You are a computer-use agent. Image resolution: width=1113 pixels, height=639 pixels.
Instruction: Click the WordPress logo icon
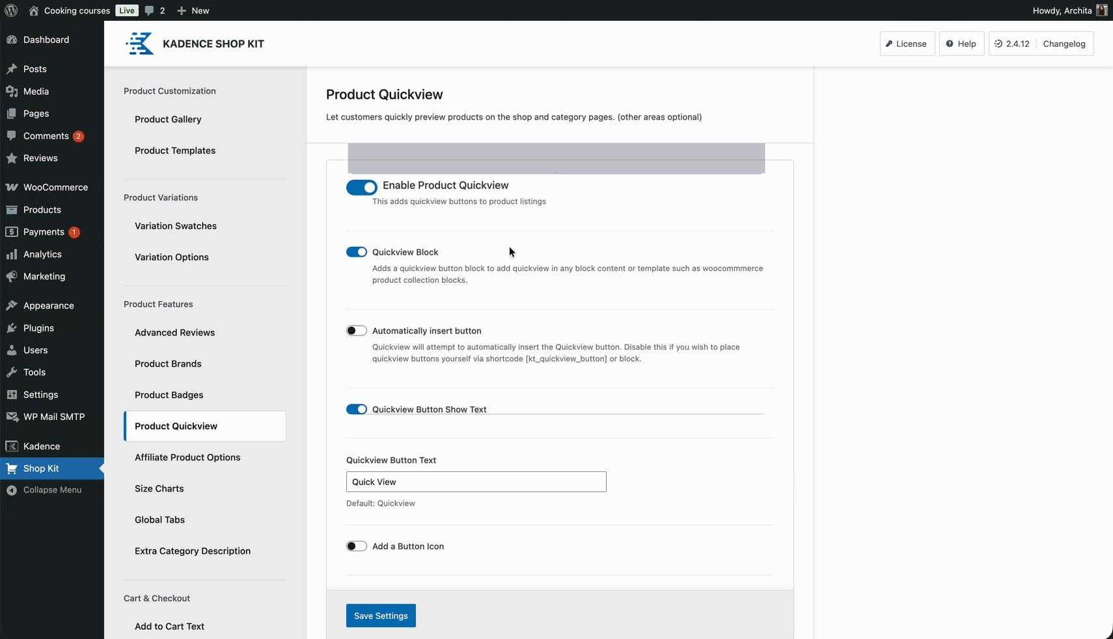11,10
